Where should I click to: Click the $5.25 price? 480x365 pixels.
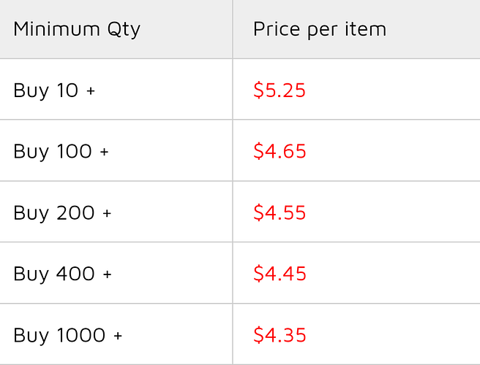point(280,90)
